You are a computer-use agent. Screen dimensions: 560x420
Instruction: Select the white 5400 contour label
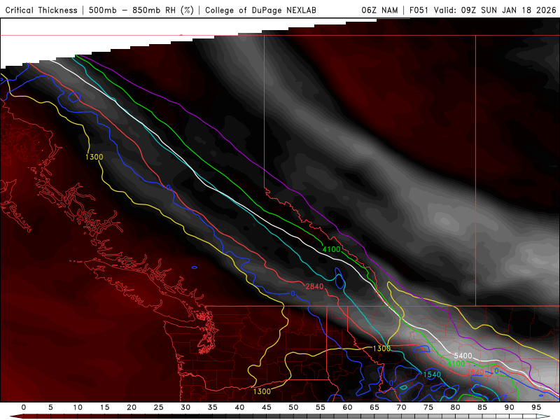[463, 356]
